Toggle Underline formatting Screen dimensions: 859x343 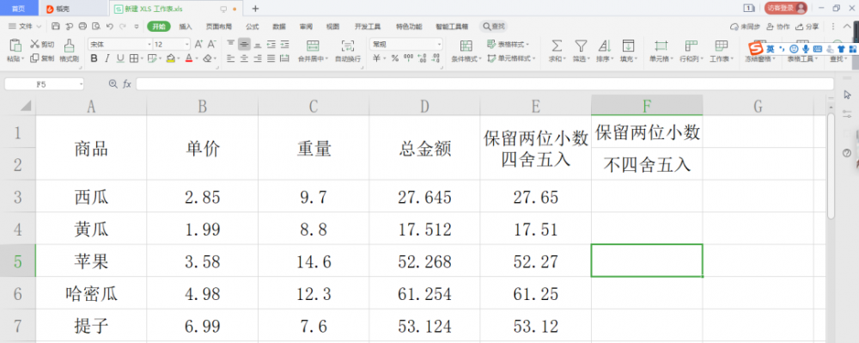click(120, 58)
